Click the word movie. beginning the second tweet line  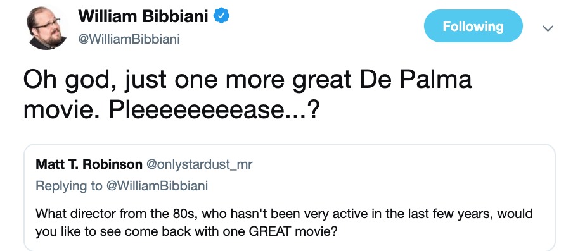pyautogui.click(x=63, y=111)
